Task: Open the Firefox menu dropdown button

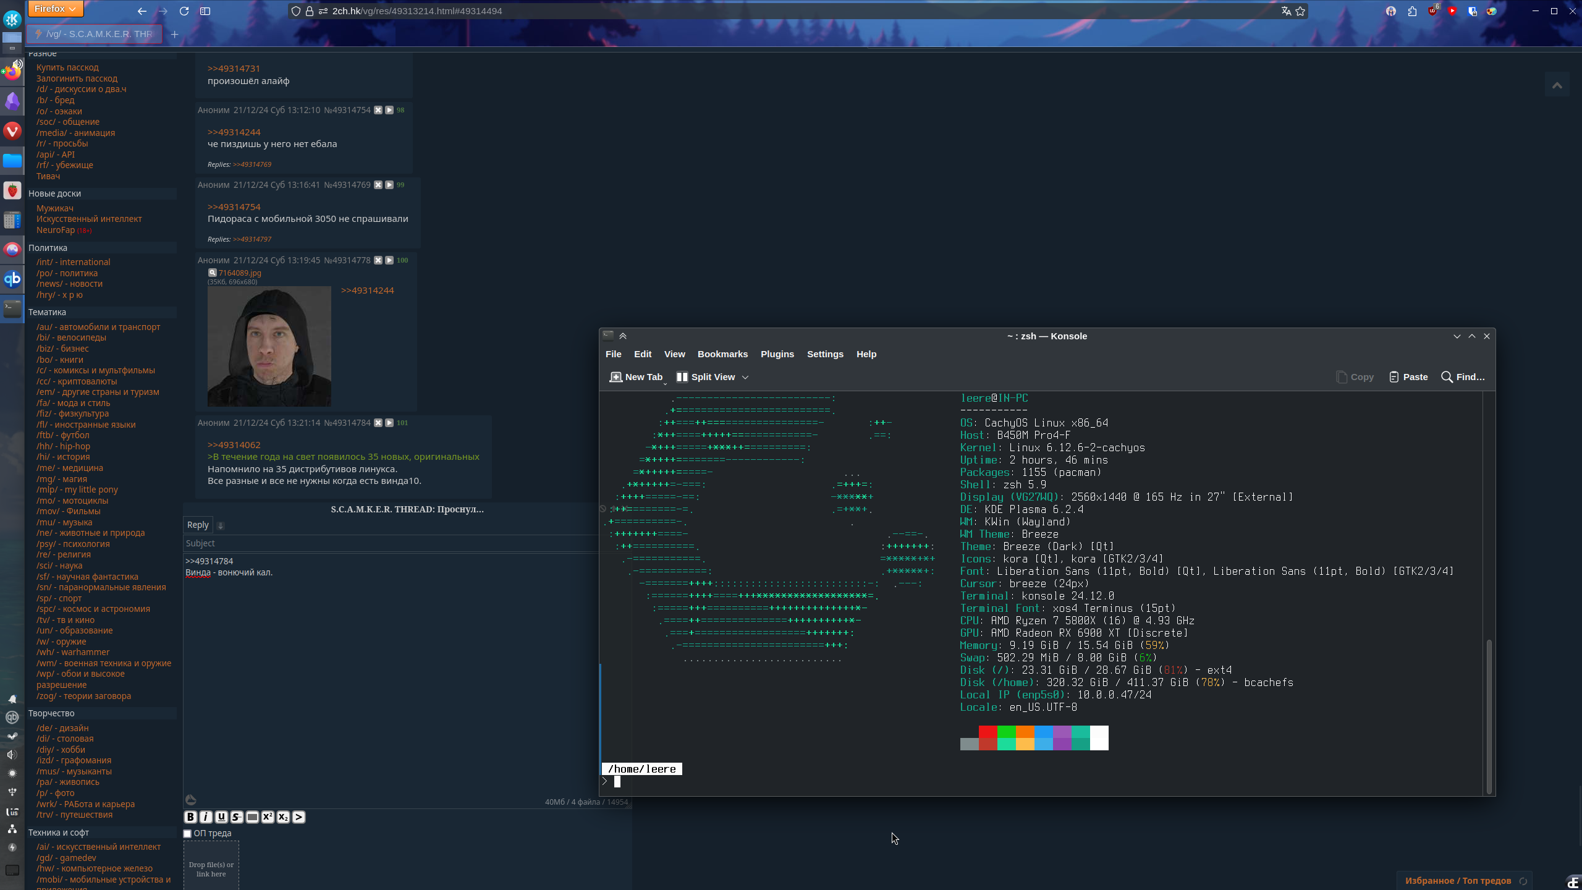Action: click(x=56, y=9)
